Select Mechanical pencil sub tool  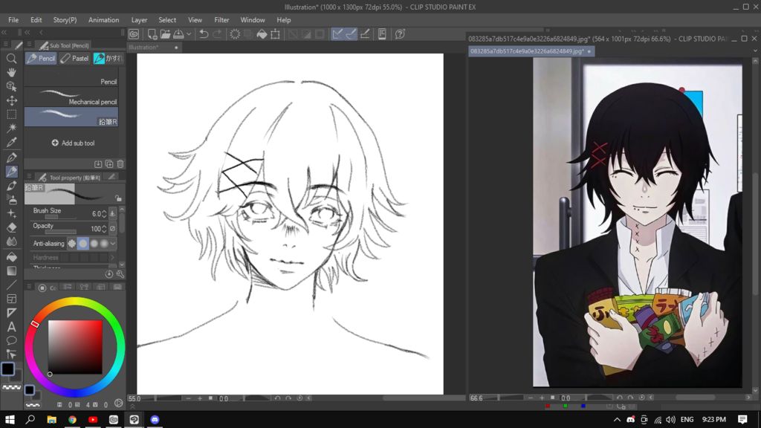(x=71, y=97)
